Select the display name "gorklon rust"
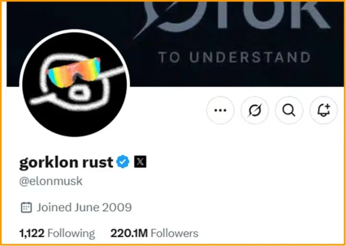 (66, 162)
